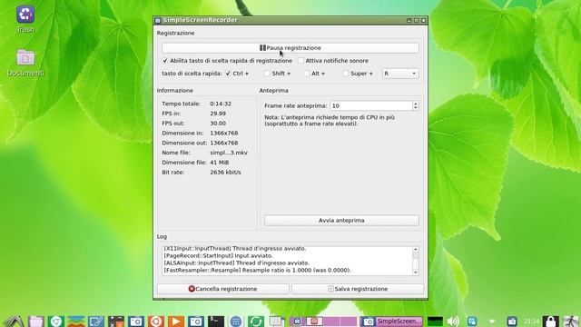This screenshot has width=581, height=327.
Task: Click the red cancel X icon
Action: [192, 289]
